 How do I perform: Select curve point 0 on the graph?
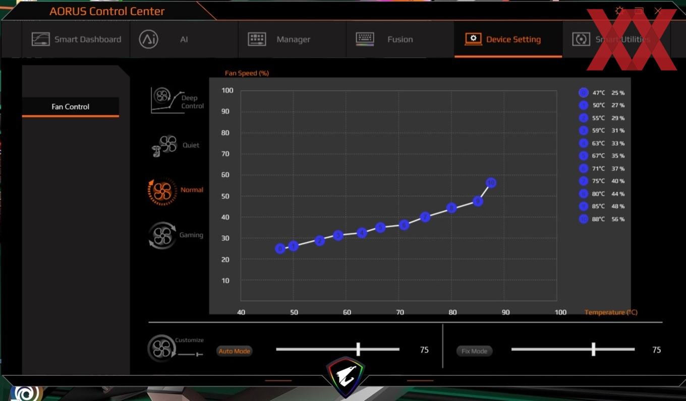coord(280,248)
